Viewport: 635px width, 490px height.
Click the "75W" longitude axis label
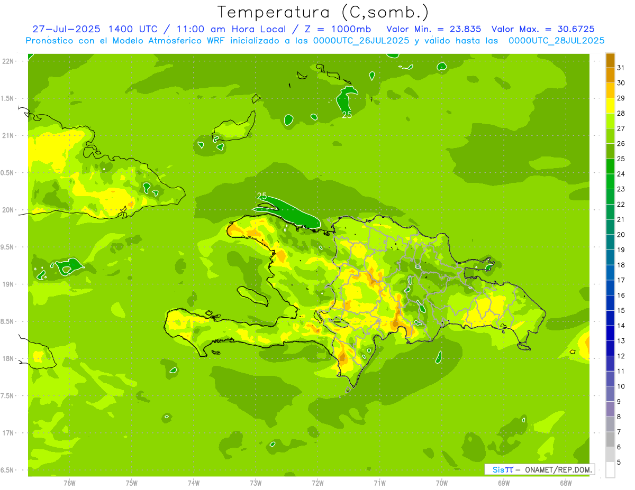pos(132,483)
